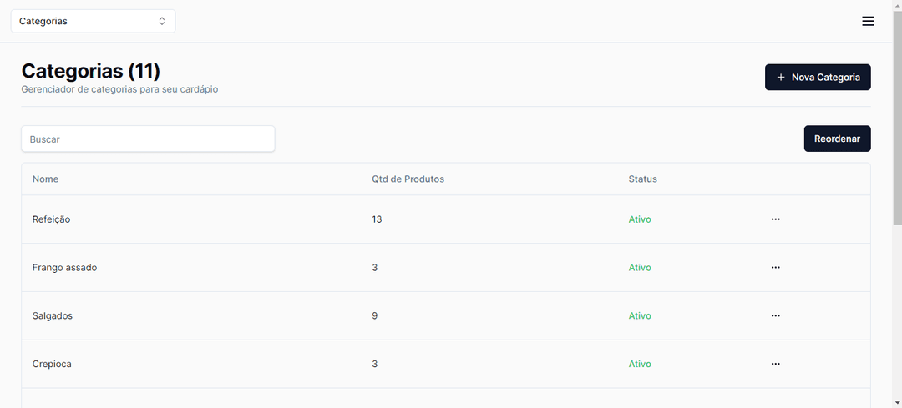This screenshot has width=902, height=408.
Task: Open the hamburger menu icon
Action: pos(868,21)
